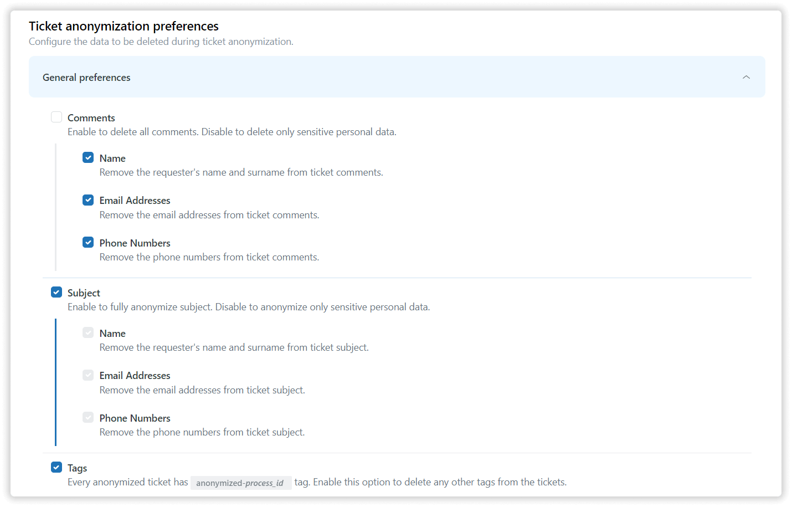Screen dimensions: 792x507
Task: Click Phone Numbers label under Comments
Action: click(x=135, y=243)
